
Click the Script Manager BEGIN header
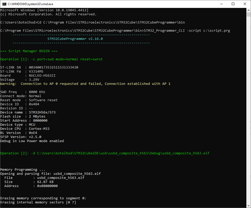[x=28, y=51]
